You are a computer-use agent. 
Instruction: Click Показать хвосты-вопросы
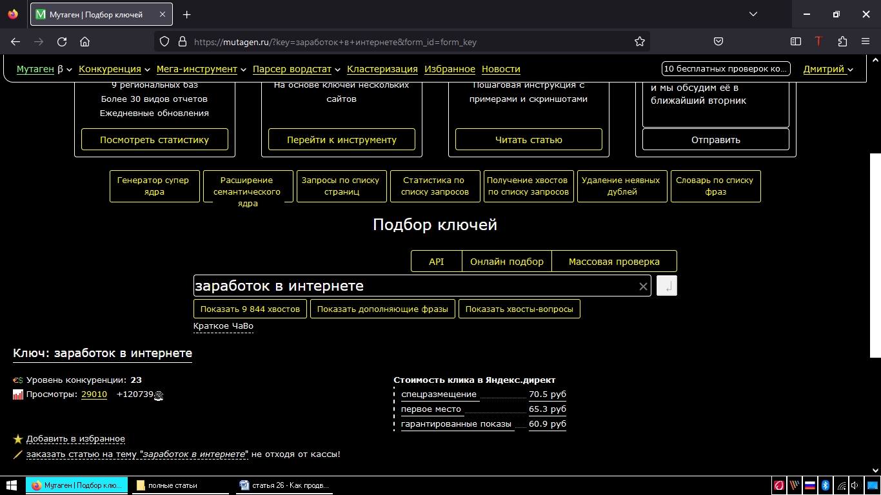coord(519,309)
